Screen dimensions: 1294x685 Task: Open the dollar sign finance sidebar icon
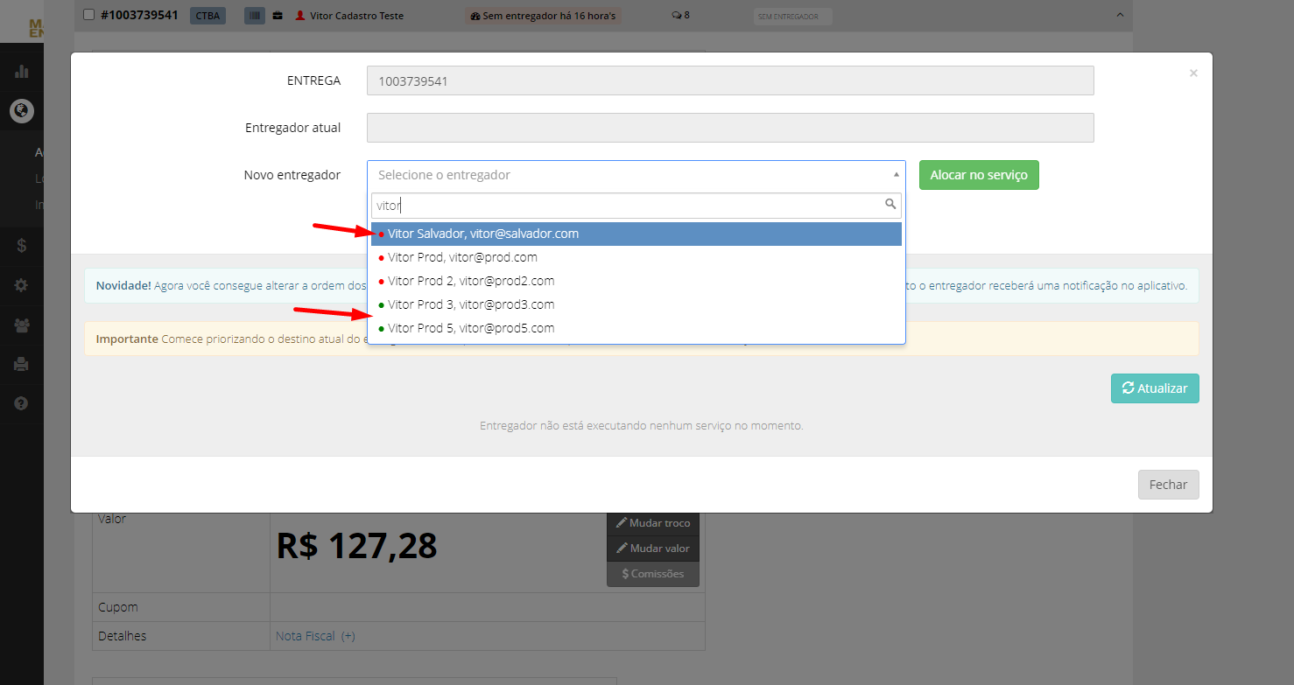coord(22,246)
